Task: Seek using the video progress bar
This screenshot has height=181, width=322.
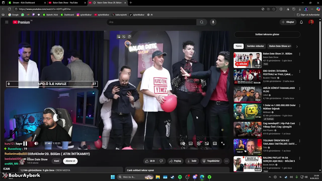Action: 124,137
